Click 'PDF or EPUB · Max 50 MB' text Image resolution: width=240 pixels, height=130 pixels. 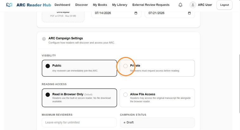click(x=63, y=16)
